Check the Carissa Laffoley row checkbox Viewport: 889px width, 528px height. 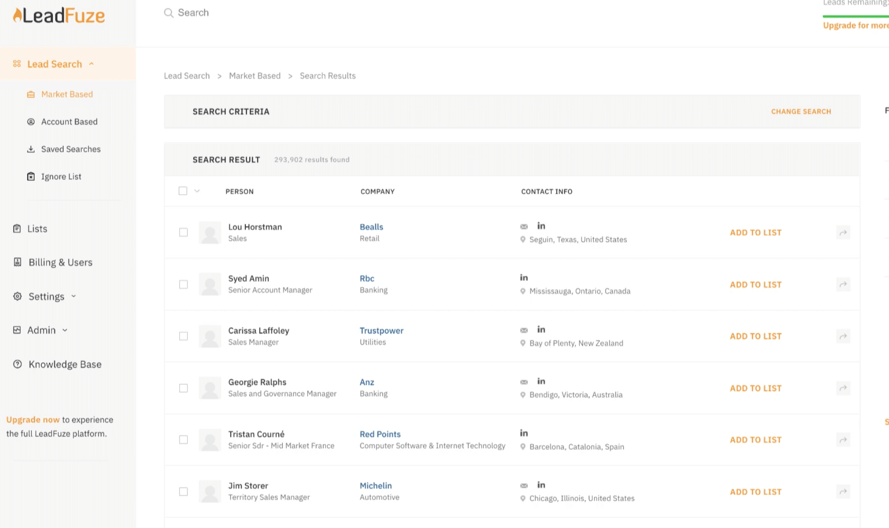pos(183,336)
